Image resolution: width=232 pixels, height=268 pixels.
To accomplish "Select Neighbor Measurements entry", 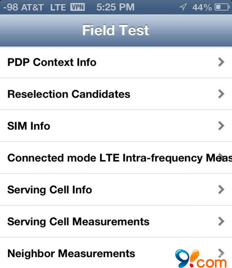I will pyautogui.click(x=71, y=254).
